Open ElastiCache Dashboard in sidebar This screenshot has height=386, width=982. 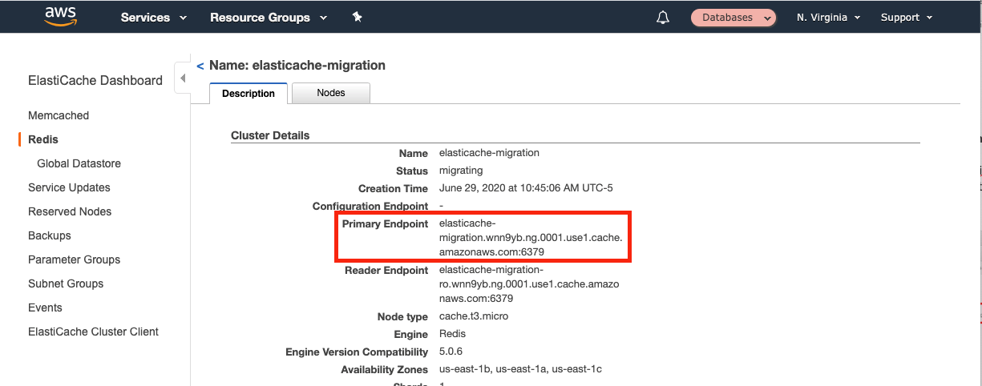(95, 80)
